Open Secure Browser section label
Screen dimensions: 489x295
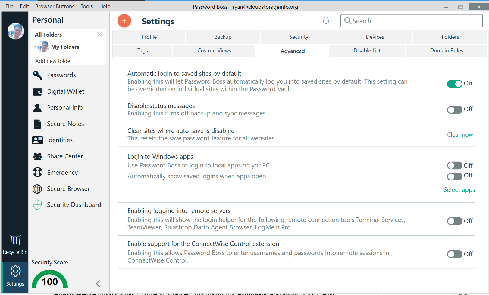click(68, 189)
